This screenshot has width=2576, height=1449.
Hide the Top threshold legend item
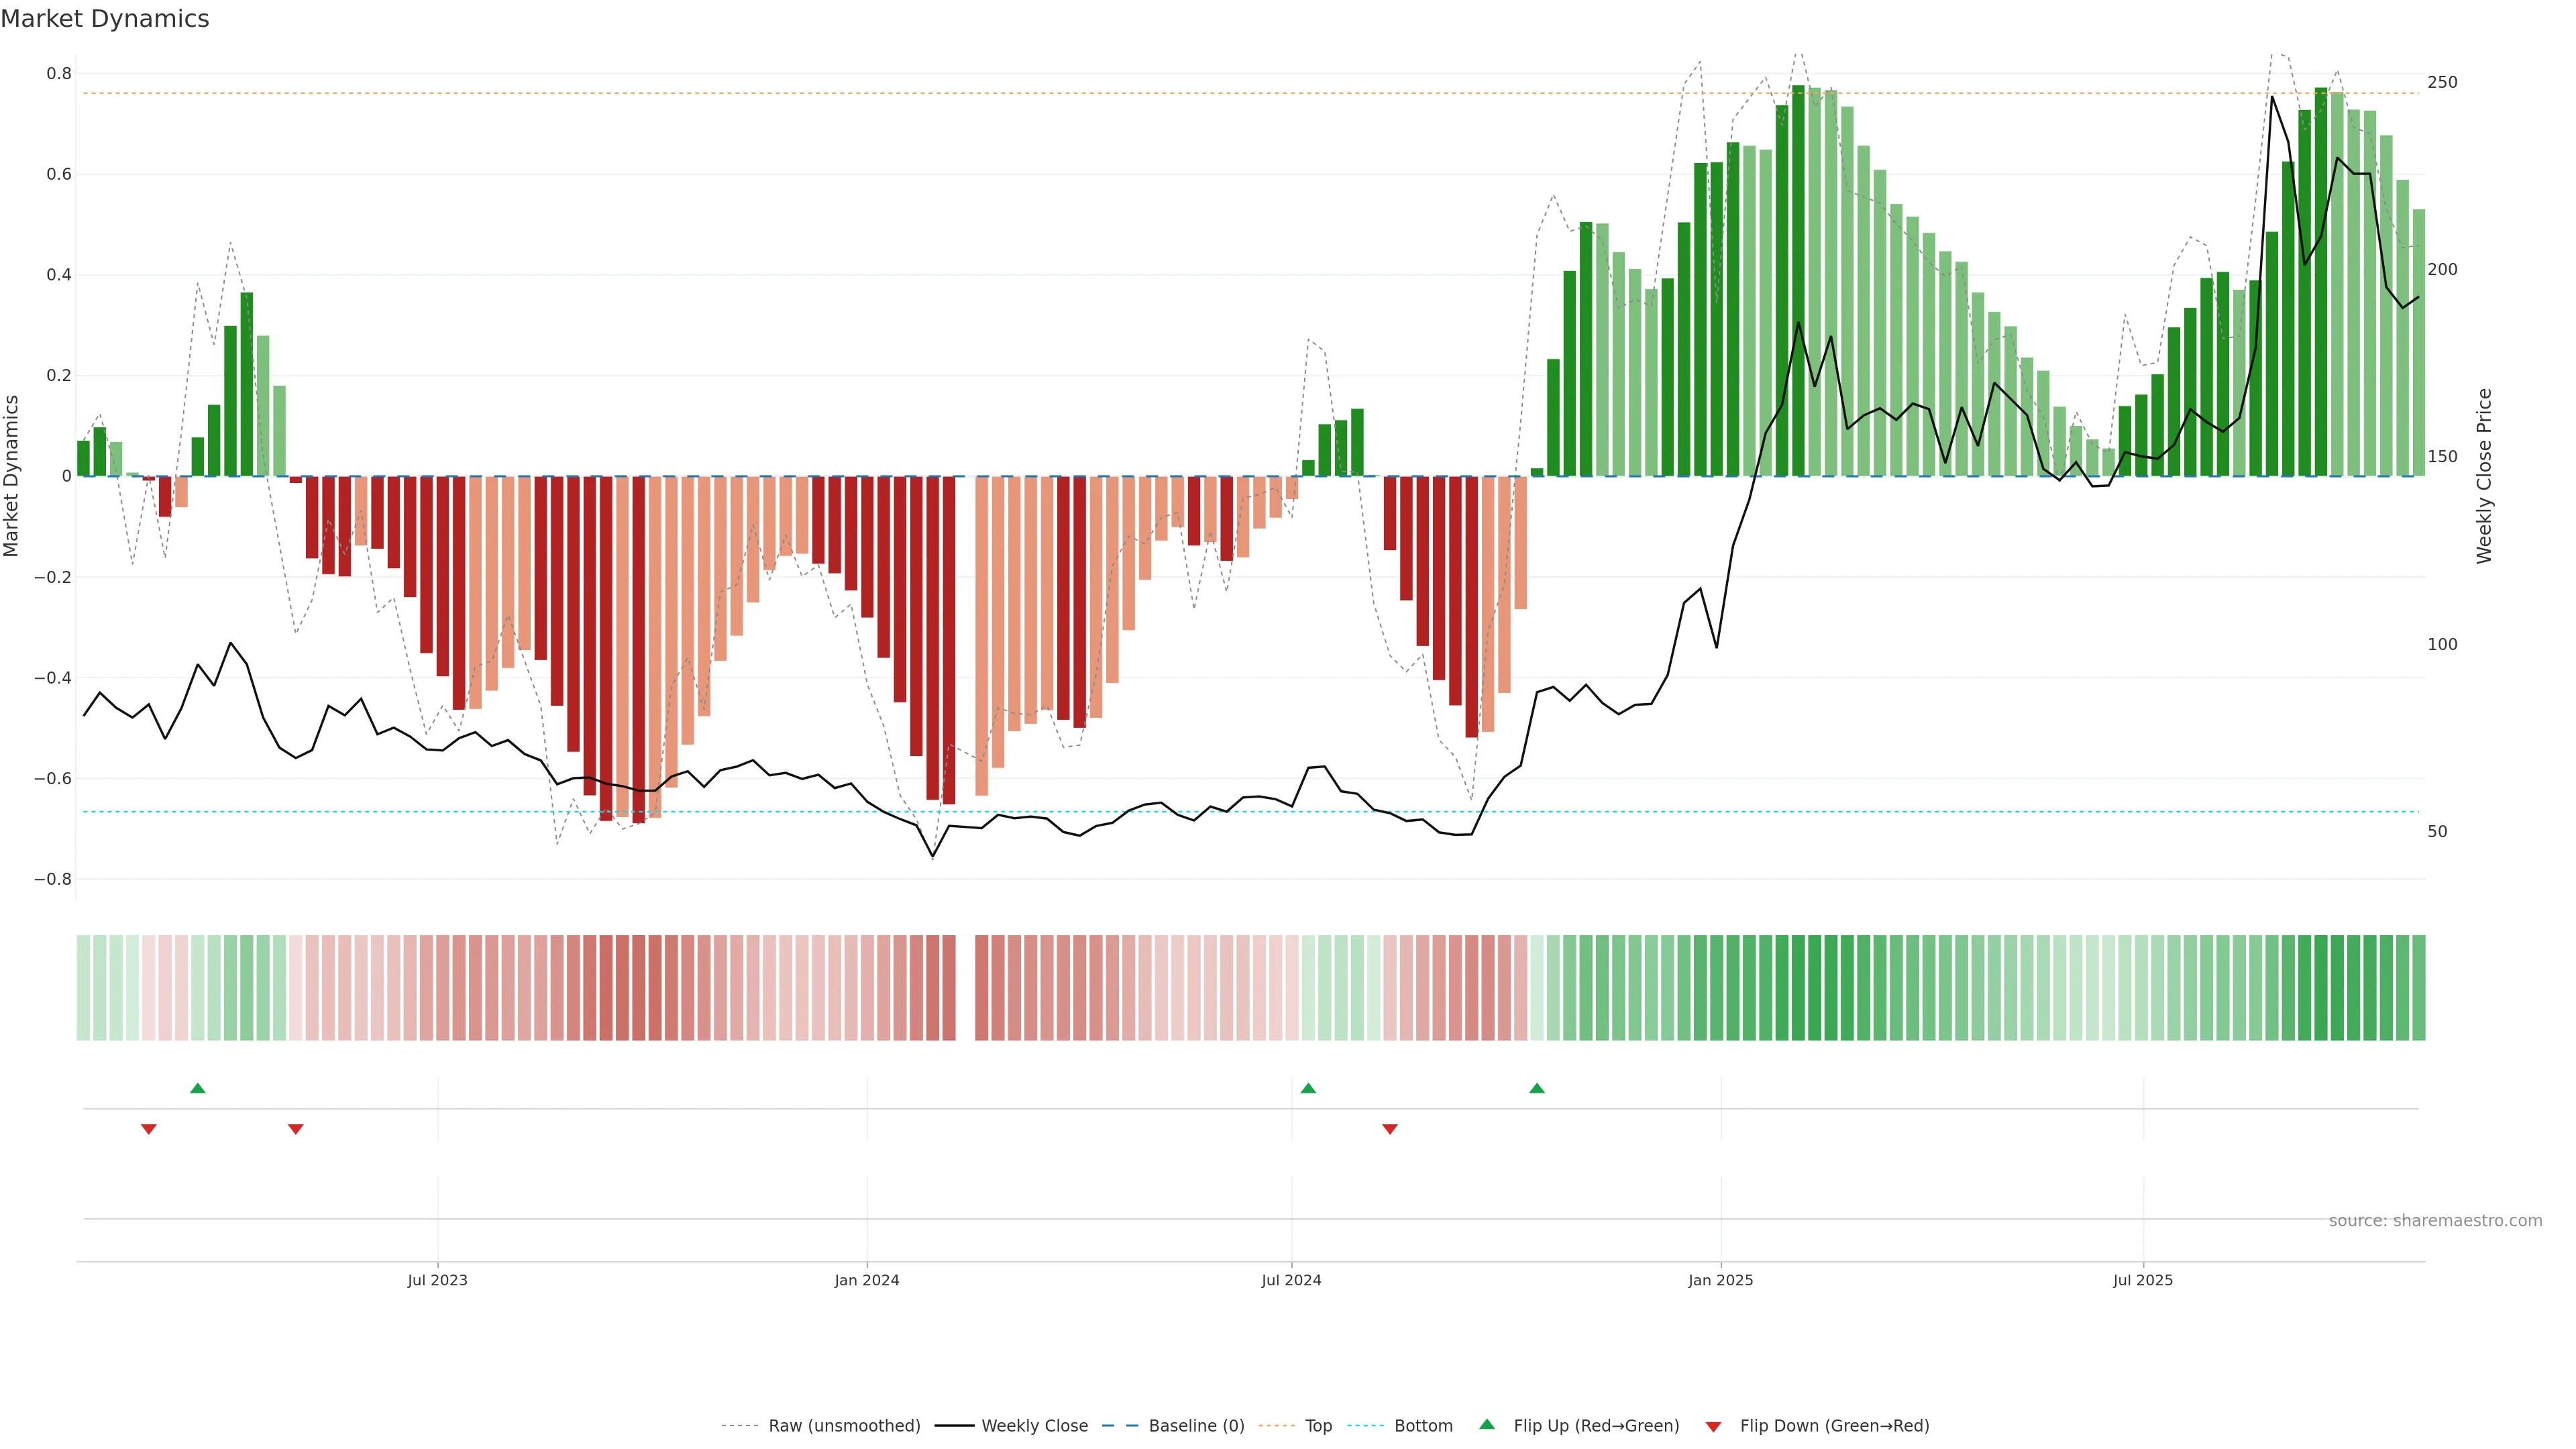coord(1318,1426)
